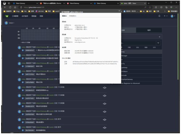Open commit message 增加开源协议

click(41, 74)
